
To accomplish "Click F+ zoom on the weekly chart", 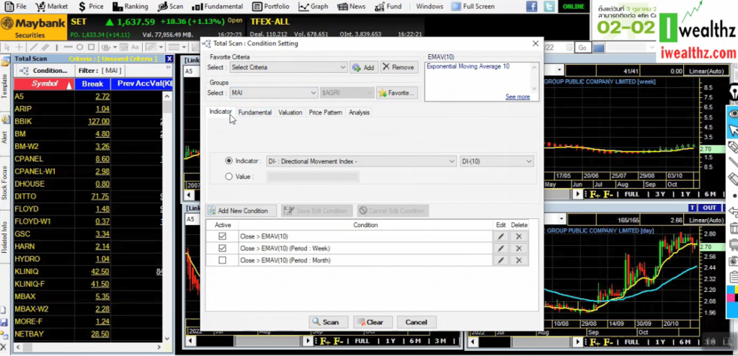I will [x=595, y=195].
